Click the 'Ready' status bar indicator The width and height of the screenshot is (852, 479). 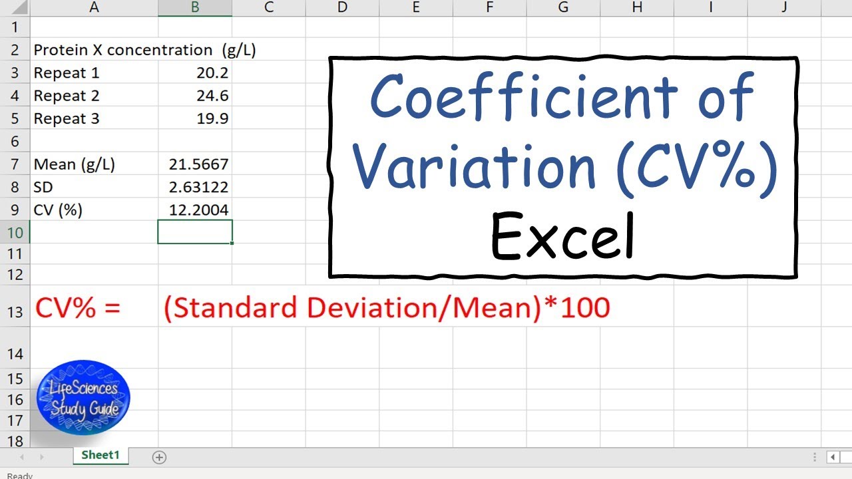click(x=19, y=475)
